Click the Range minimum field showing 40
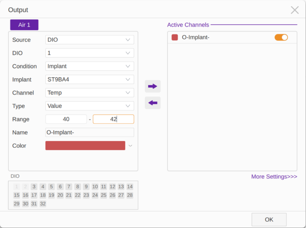Viewport: 306px width, 228px height. pos(66,119)
